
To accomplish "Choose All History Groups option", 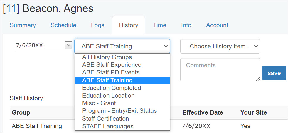I will (x=107, y=57).
